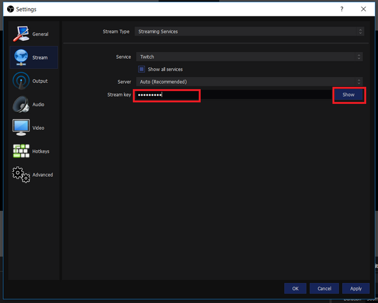
Task: Switch to Audio label in sidebar
Action: (38, 104)
